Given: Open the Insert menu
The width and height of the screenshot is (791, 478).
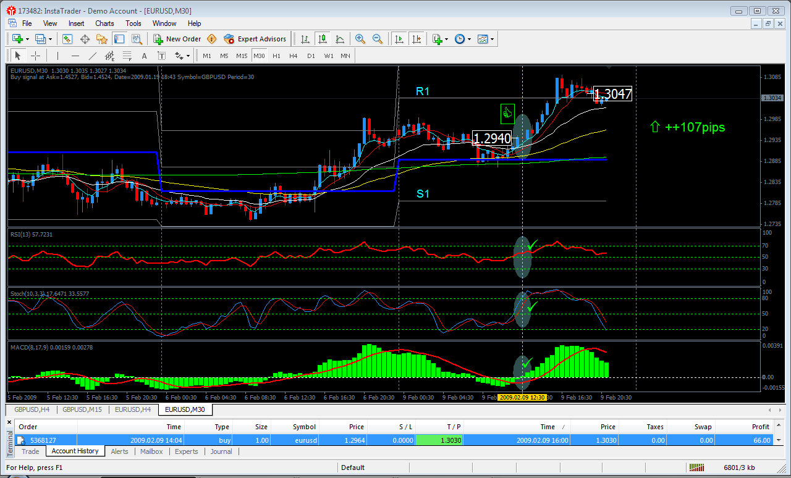Looking at the screenshot, I should click(77, 23).
